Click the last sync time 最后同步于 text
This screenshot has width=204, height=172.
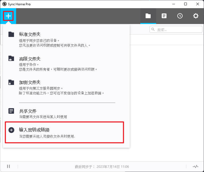tap(102, 167)
